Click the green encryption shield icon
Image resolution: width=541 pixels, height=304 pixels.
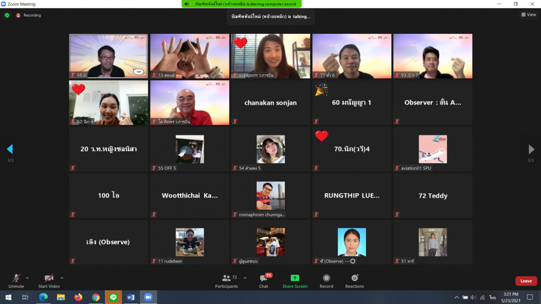tap(7, 15)
